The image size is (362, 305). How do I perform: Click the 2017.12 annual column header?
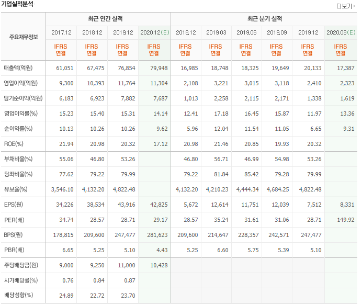click(61, 32)
